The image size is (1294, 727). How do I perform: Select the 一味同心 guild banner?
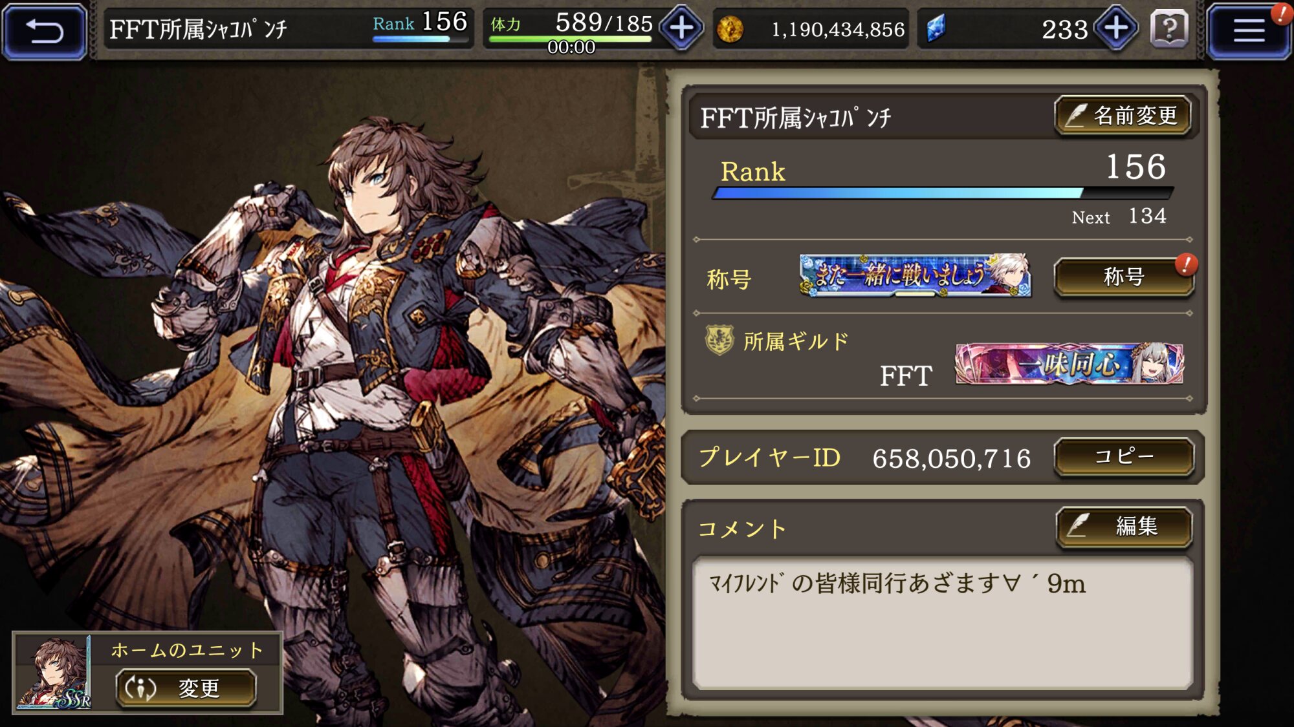pyautogui.click(x=1069, y=363)
